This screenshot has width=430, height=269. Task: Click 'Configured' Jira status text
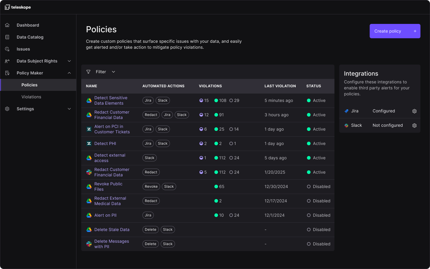point(384,111)
